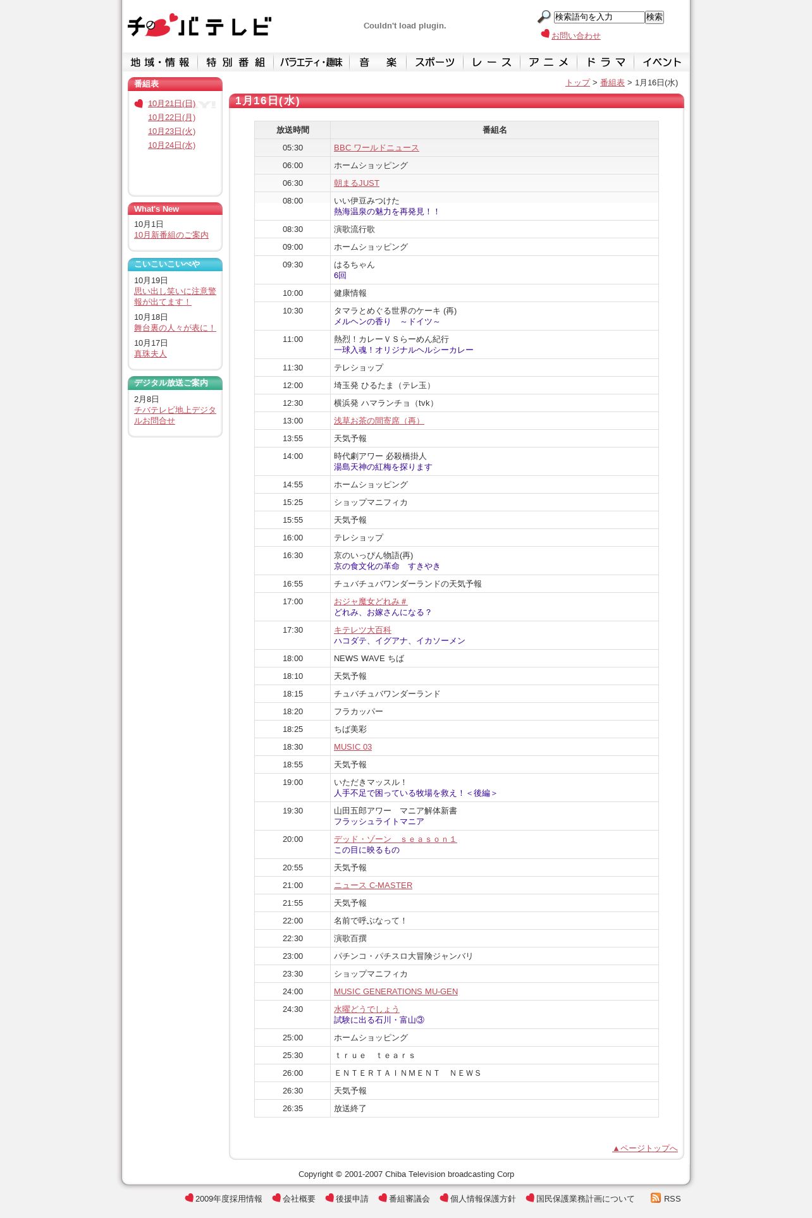
Task: Open 舞台裏の人々が表に！ blog link
Action: [x=175, y=328]
